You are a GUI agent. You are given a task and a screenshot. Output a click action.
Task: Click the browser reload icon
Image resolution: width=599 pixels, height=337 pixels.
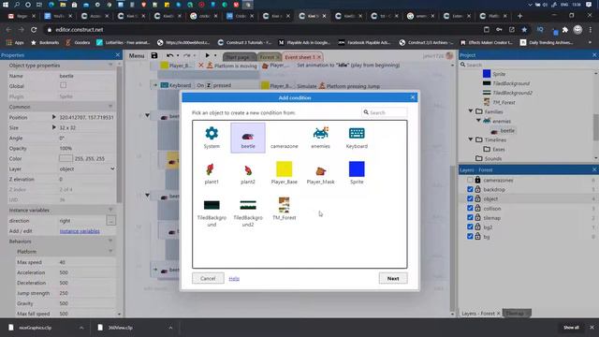[x=34, y=29]
